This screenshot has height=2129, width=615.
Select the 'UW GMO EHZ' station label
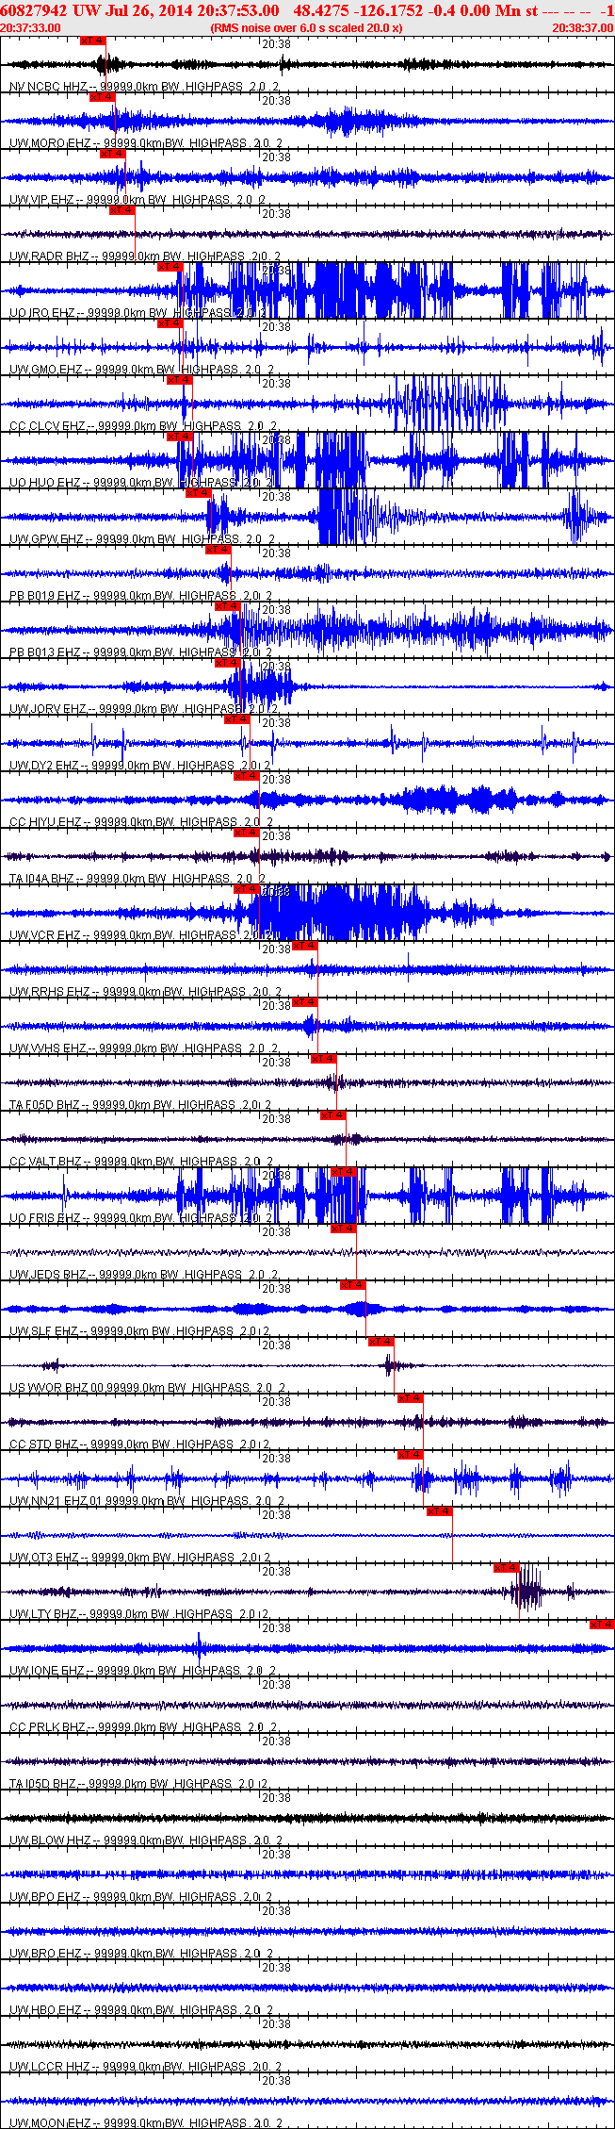(45, 370)
